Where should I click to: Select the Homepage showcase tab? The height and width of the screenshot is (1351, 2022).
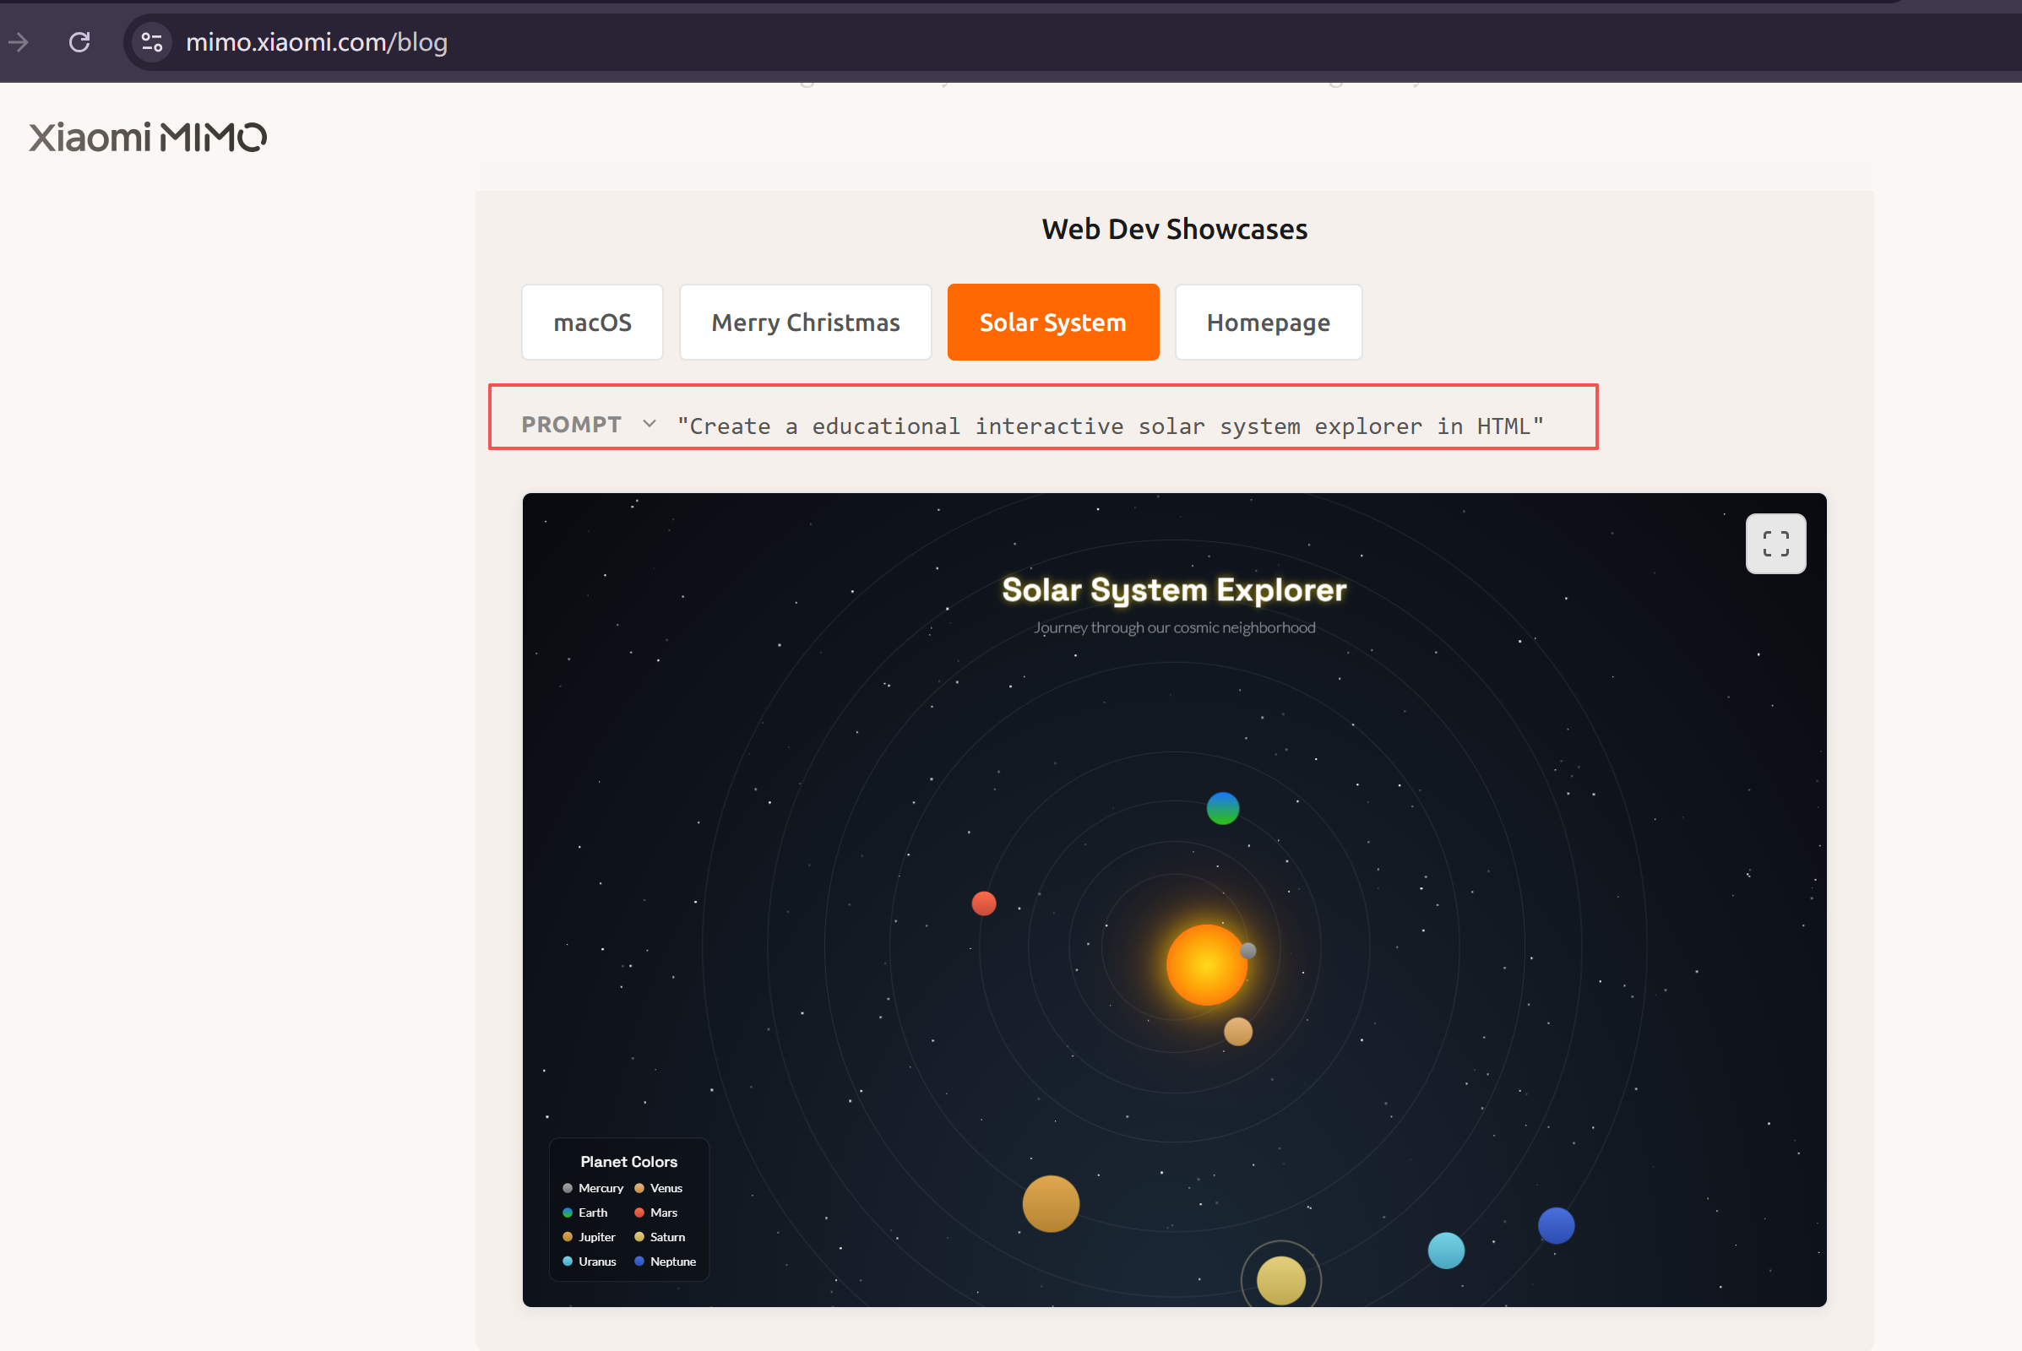point(1268,323)
